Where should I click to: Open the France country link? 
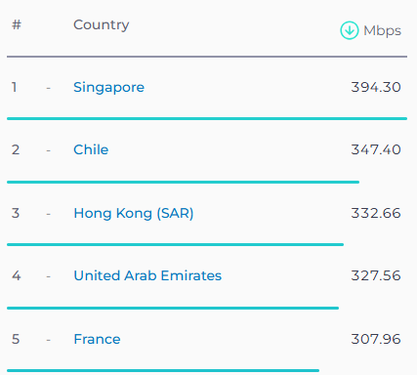point(97,339)
